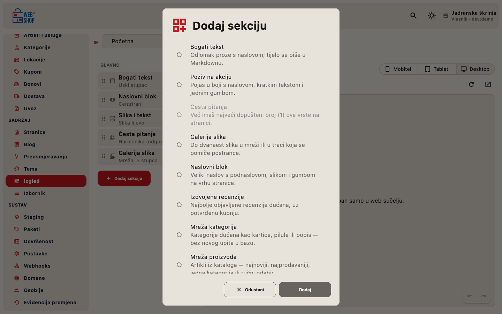Go to Webhooks in sidebar

click(x=46, y=266)
